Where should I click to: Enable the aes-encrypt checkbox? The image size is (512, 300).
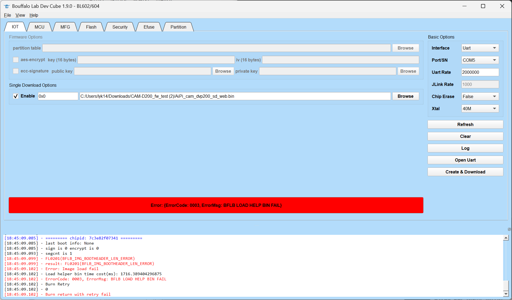[16, 60]
